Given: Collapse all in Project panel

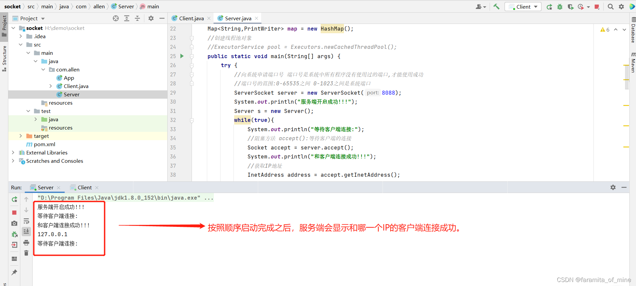Looking at the screenshot, I should click(x=137, y=18).
